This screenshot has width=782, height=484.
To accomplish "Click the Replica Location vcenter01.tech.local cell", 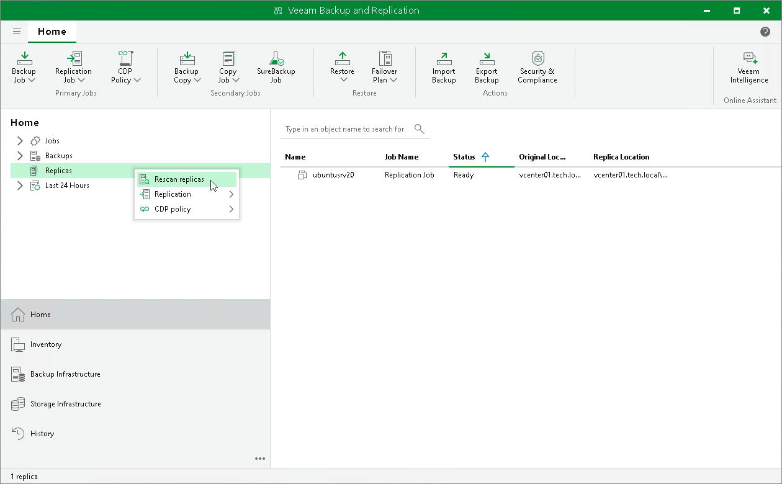I will 631,175.
